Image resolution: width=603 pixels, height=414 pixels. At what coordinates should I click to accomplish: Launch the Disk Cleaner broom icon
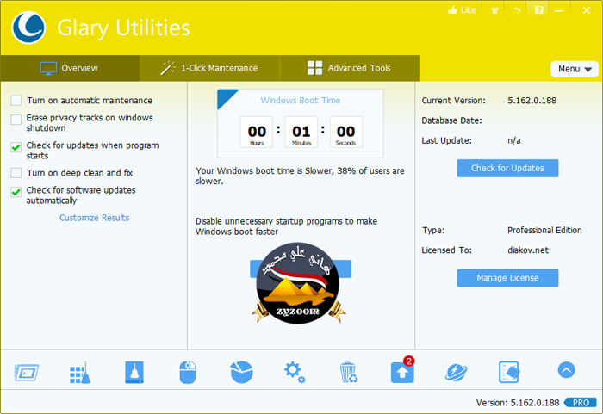click(134, 372)
